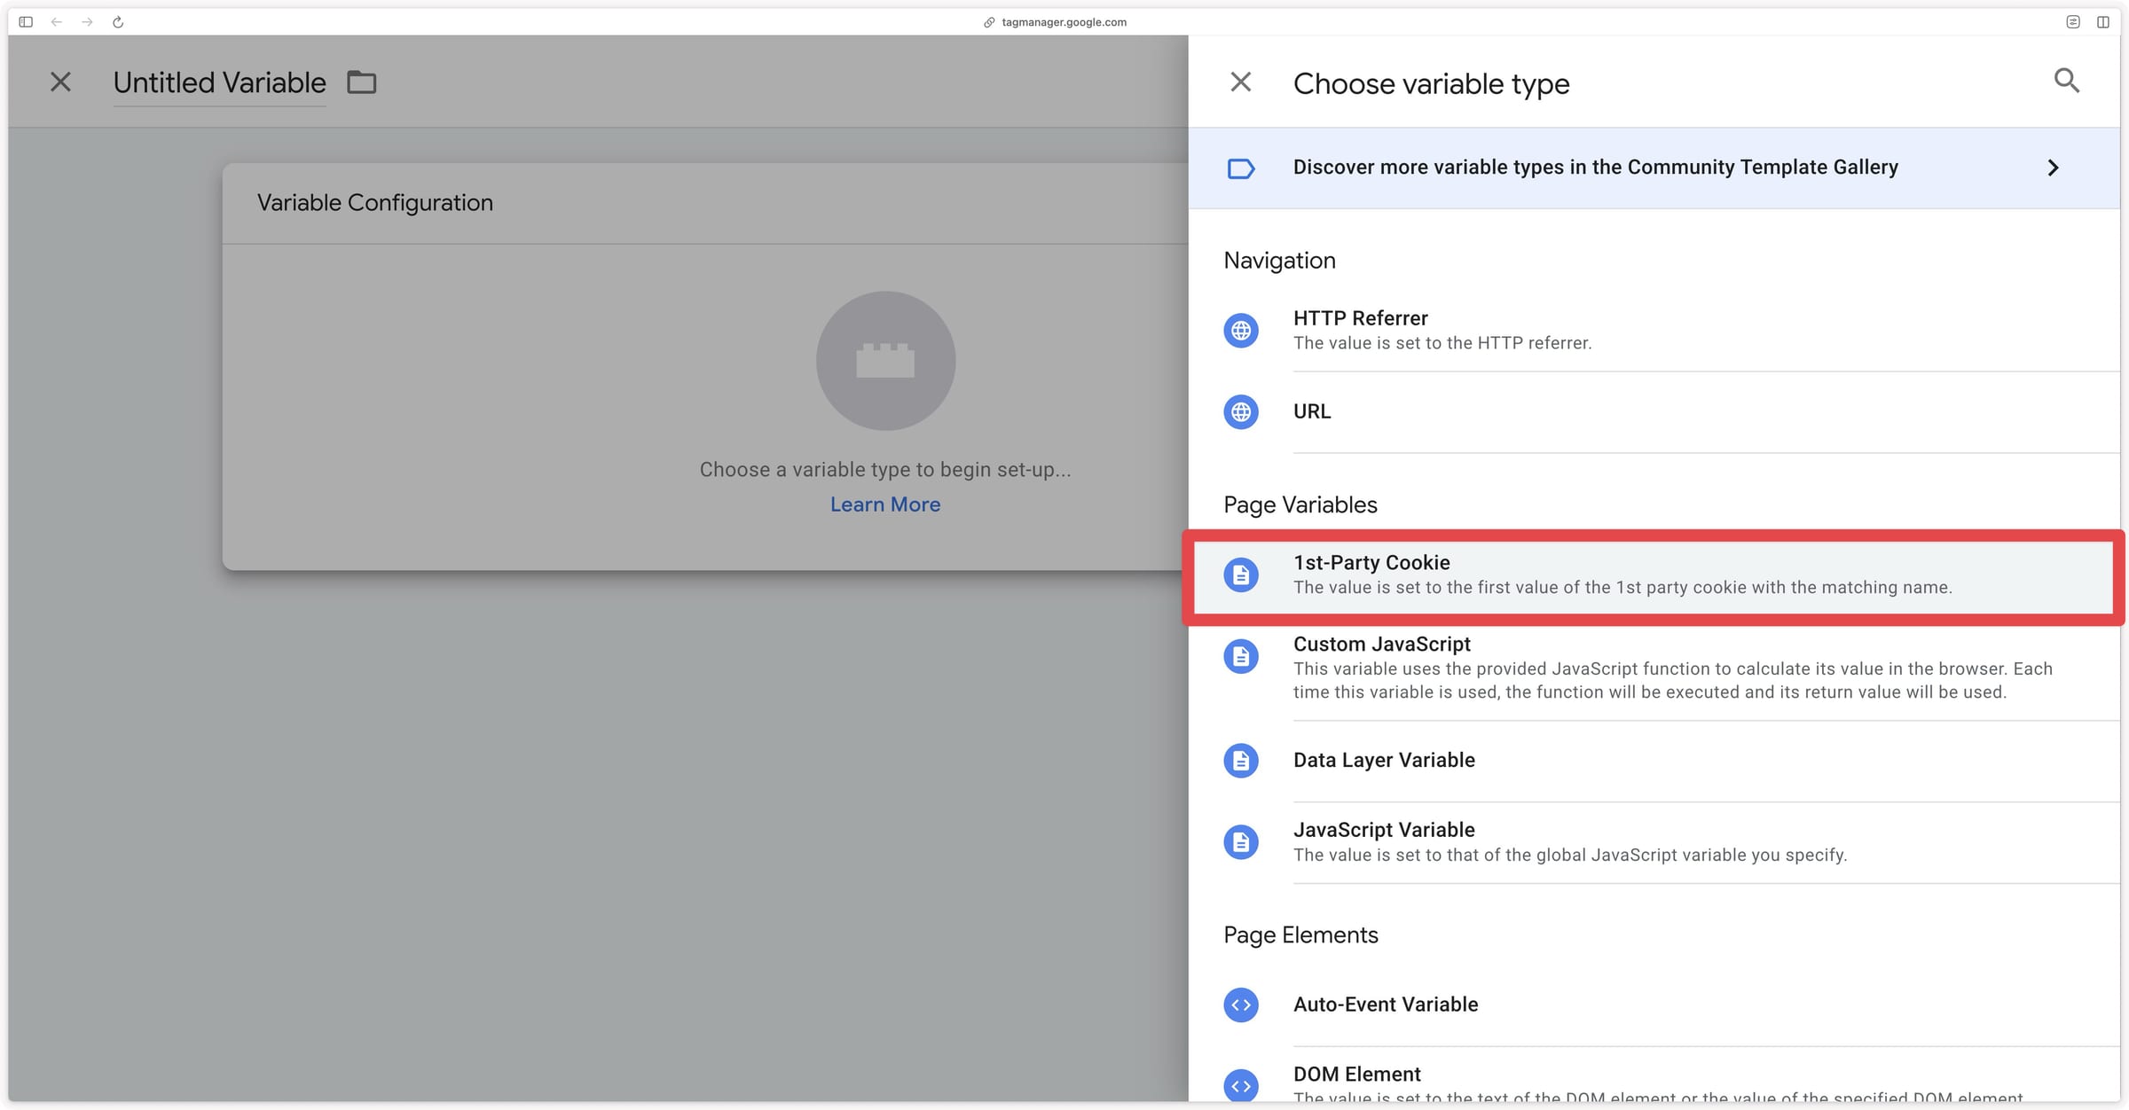Open search in variable type panel
This screenshot has width=2129, height=1110.
pyautogui.click(x=2066, y=81)
